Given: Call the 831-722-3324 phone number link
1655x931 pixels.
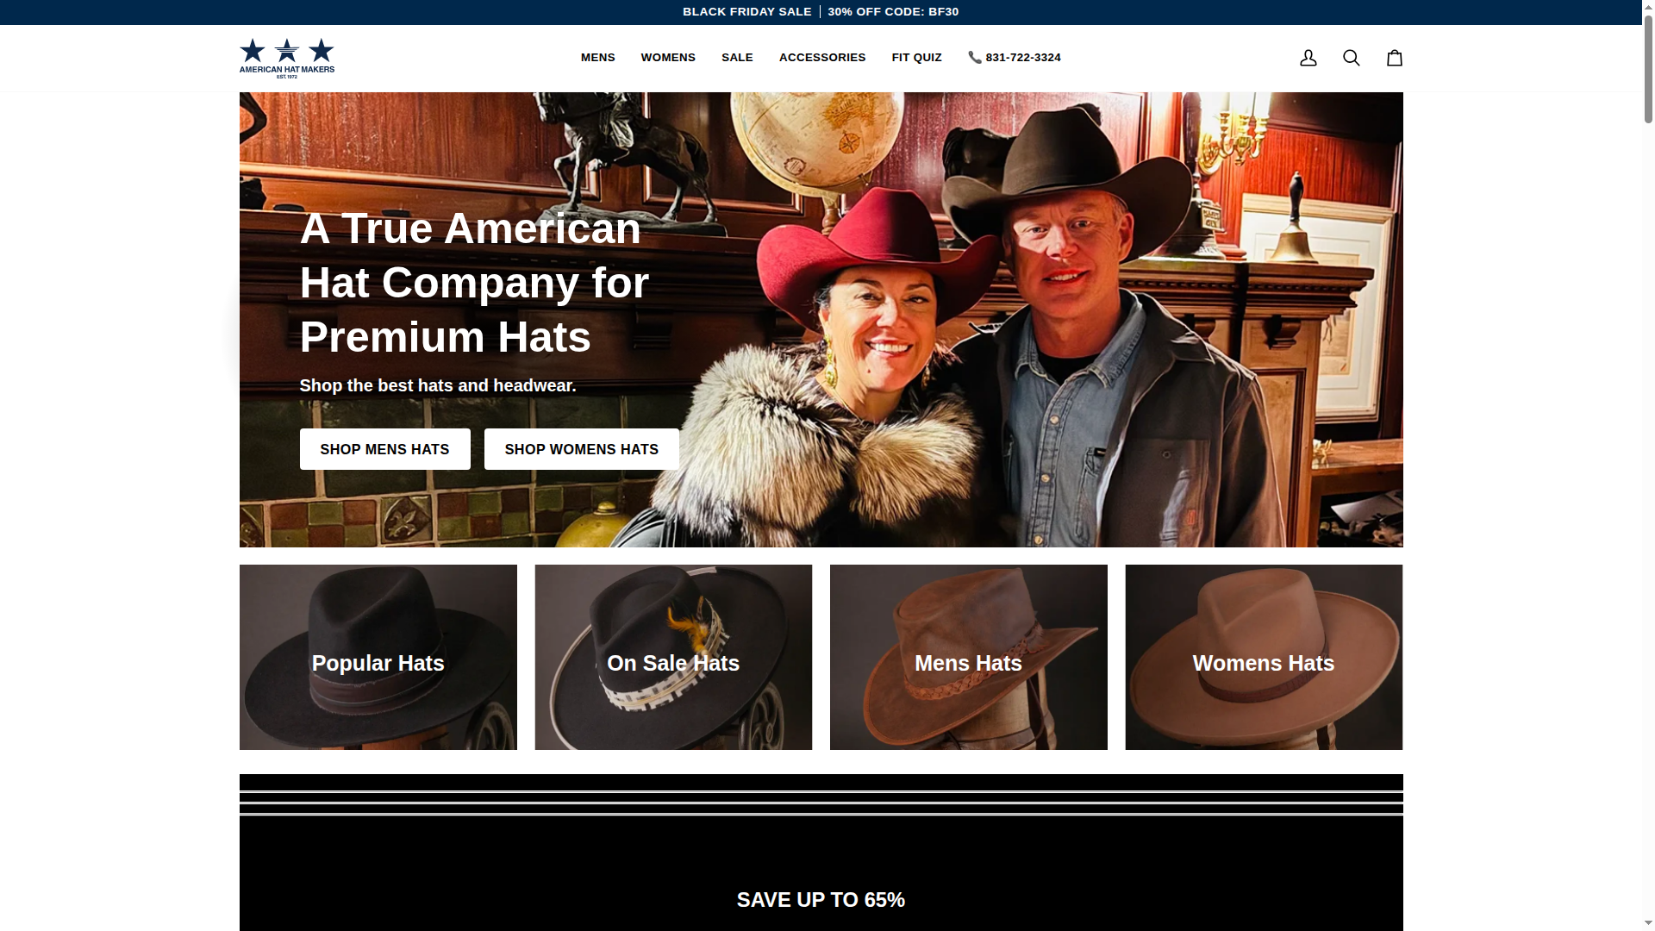Looking at the screenshot, I should point(1023,58).
